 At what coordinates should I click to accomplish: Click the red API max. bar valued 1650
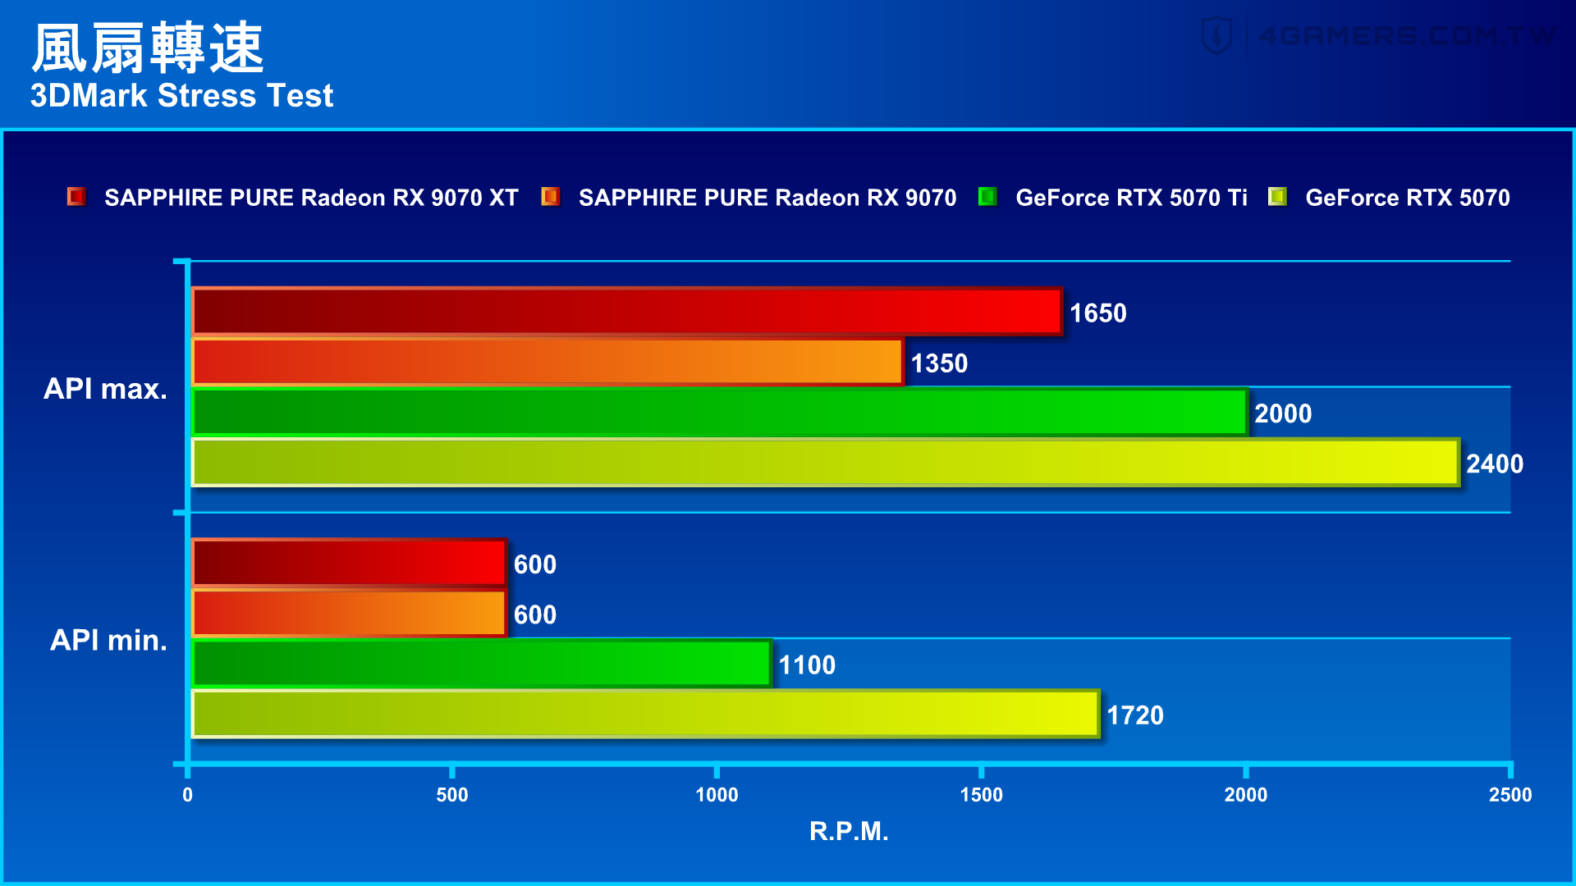click(627, 312)
